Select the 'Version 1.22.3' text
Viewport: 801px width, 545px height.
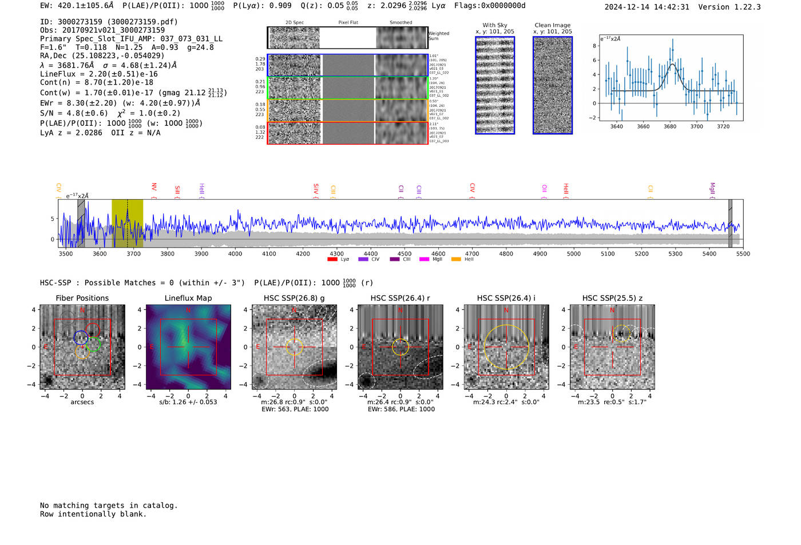click(x=729, y=7)
